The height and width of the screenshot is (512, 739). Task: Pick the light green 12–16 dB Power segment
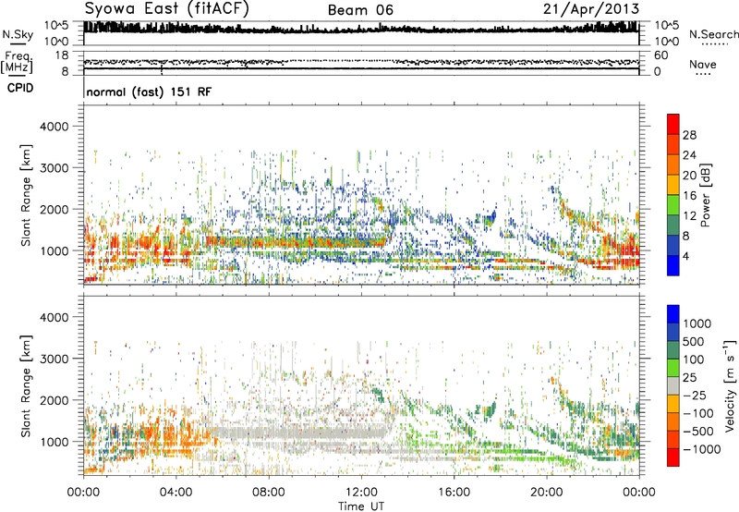[673, 205]
